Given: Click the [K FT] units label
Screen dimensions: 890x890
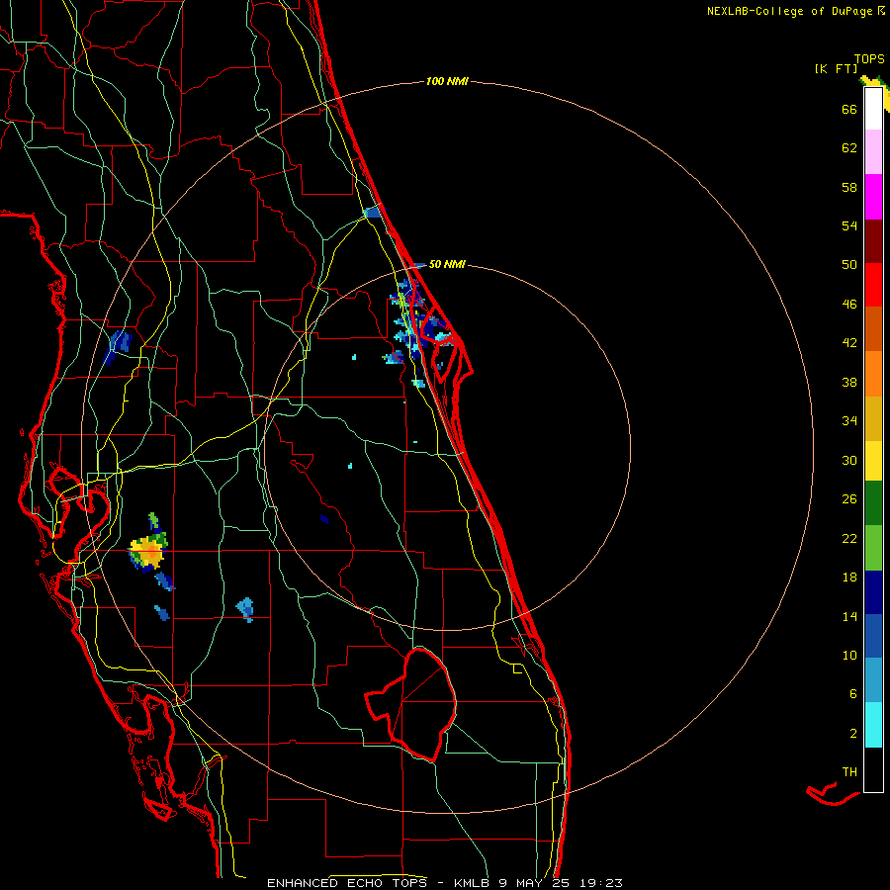Looking at the screenshot, I should click(x=836, y=69).
